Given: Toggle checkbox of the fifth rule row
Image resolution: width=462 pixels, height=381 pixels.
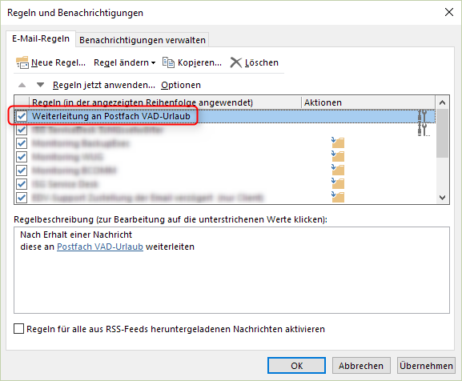Looking at the screenshot, I should click(22, 170).
